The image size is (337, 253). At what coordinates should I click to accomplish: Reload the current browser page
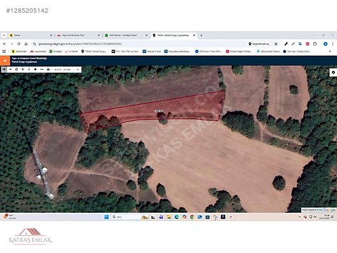point(19,44)
